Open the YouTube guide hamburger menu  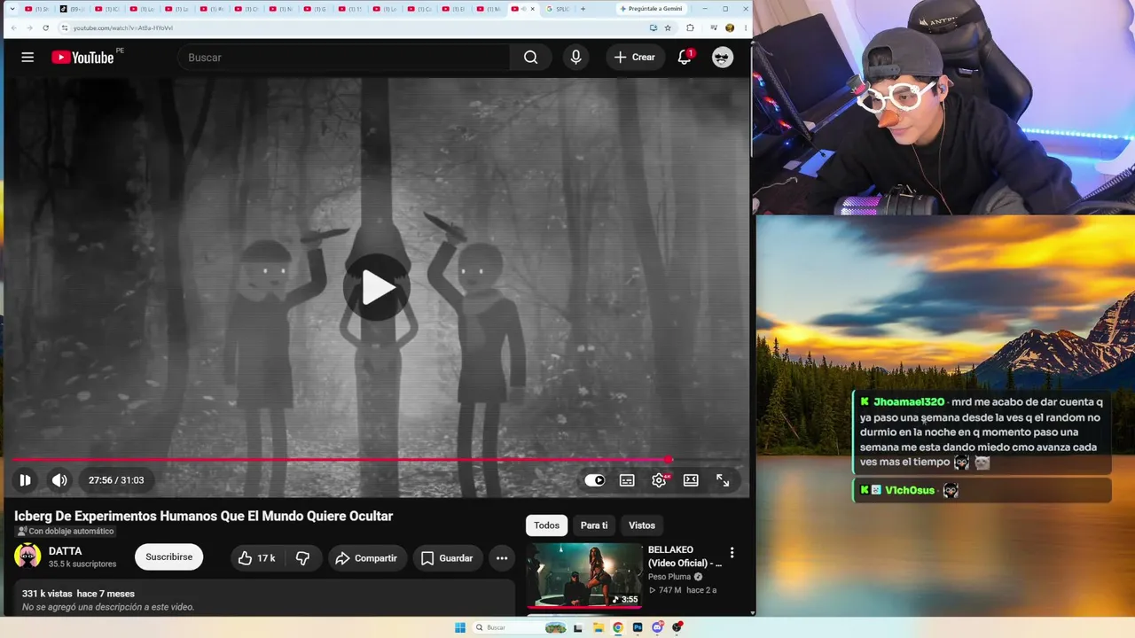click(x=27, y=58)
